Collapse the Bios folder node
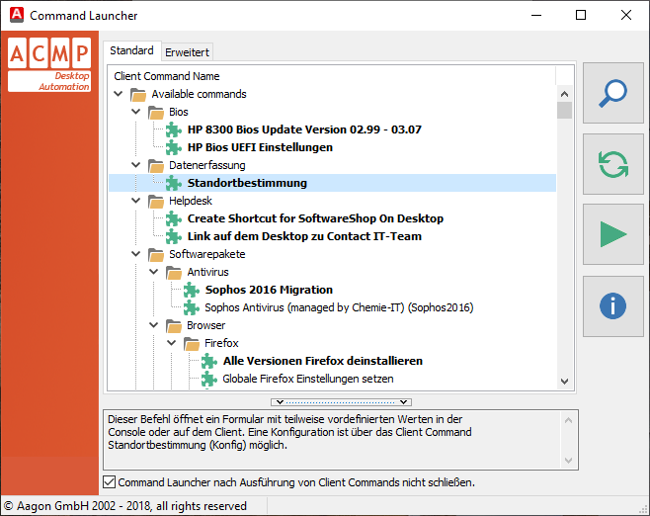This screenshot has width=650, height=516. point(136,112)
